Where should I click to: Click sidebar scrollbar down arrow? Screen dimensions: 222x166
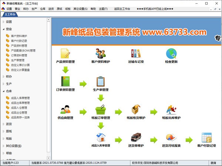pos(48,158)
